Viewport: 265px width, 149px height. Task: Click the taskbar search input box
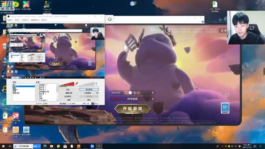click(23, 146)
